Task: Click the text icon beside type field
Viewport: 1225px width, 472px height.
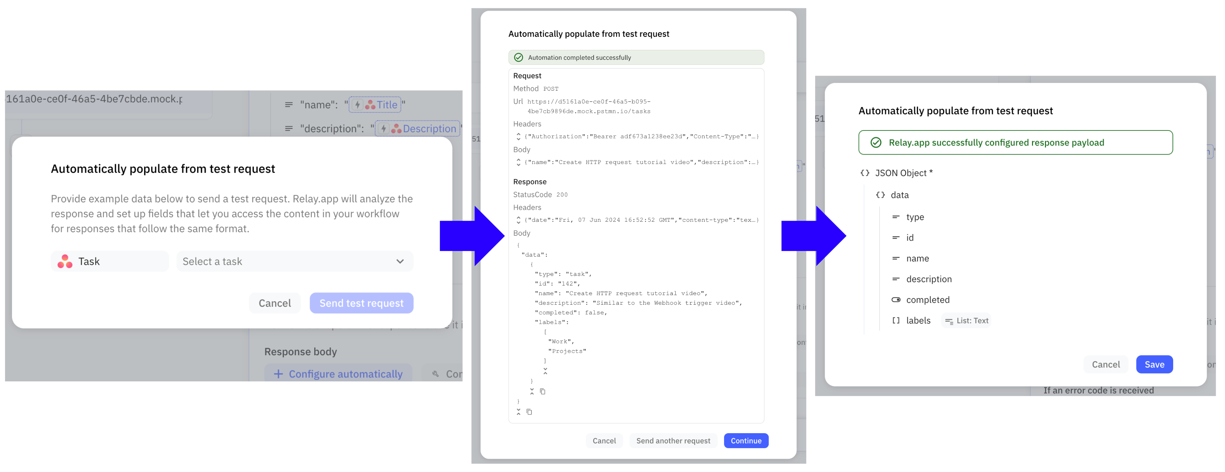Action: (895, 217)
